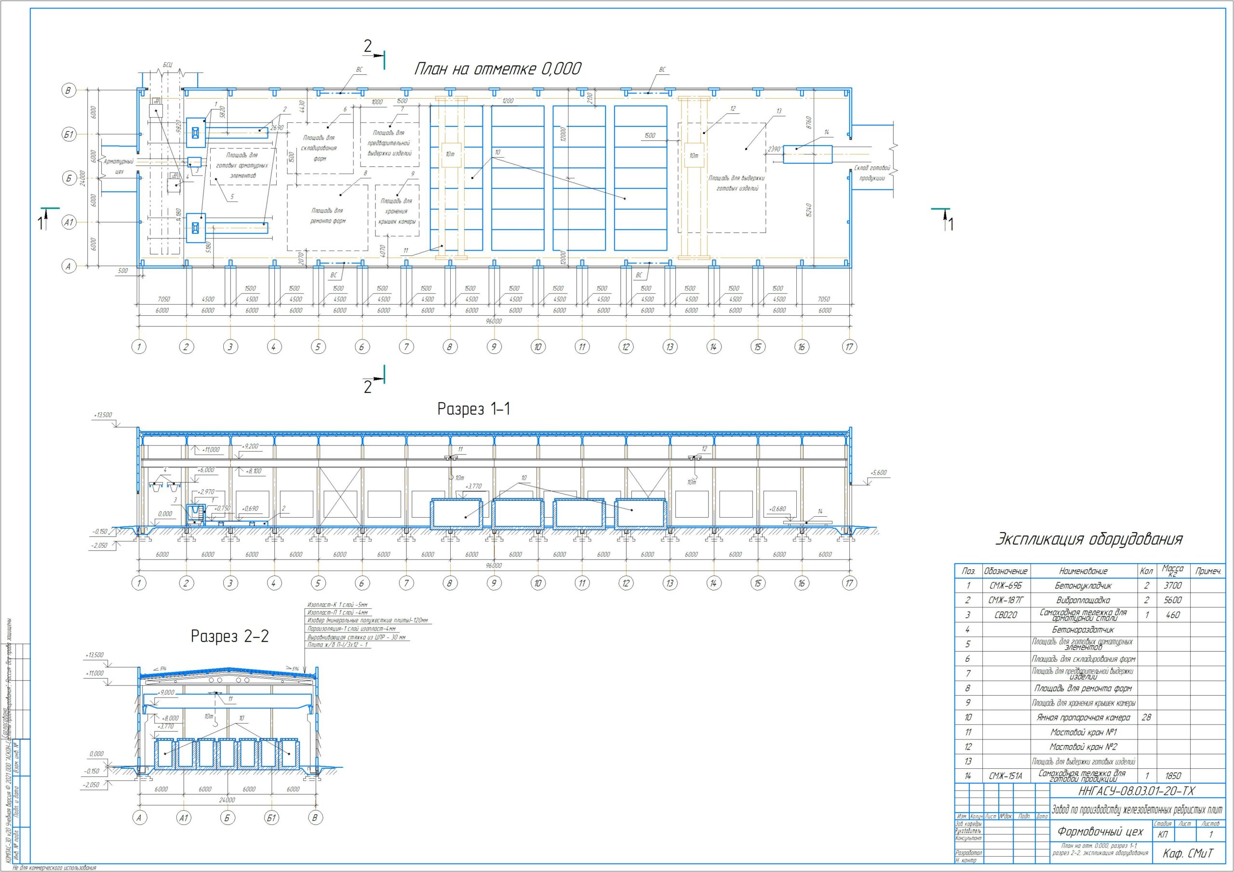Image resolution: width=1234 pixels, height=872 pixels.
Task: Click the 'Листов' header in title block
Action: click(x=1210, y=824)
